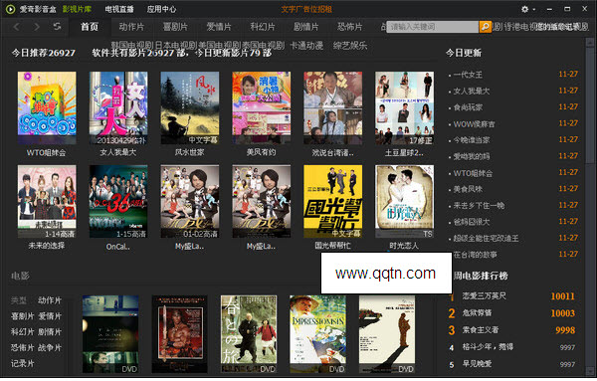Open the IMPRESSIONISM movie DVD poster
This screenshot has width=597, height=381.
pyautogui.click(x=318, y=334)
